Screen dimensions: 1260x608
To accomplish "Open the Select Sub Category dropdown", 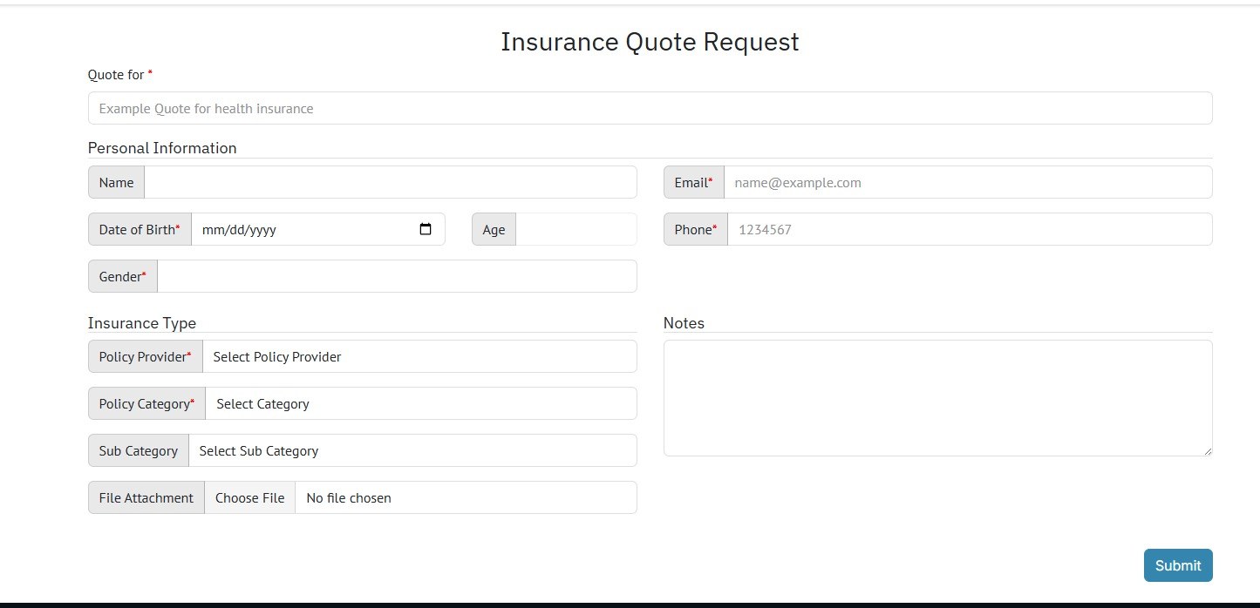I will point(412,451).
